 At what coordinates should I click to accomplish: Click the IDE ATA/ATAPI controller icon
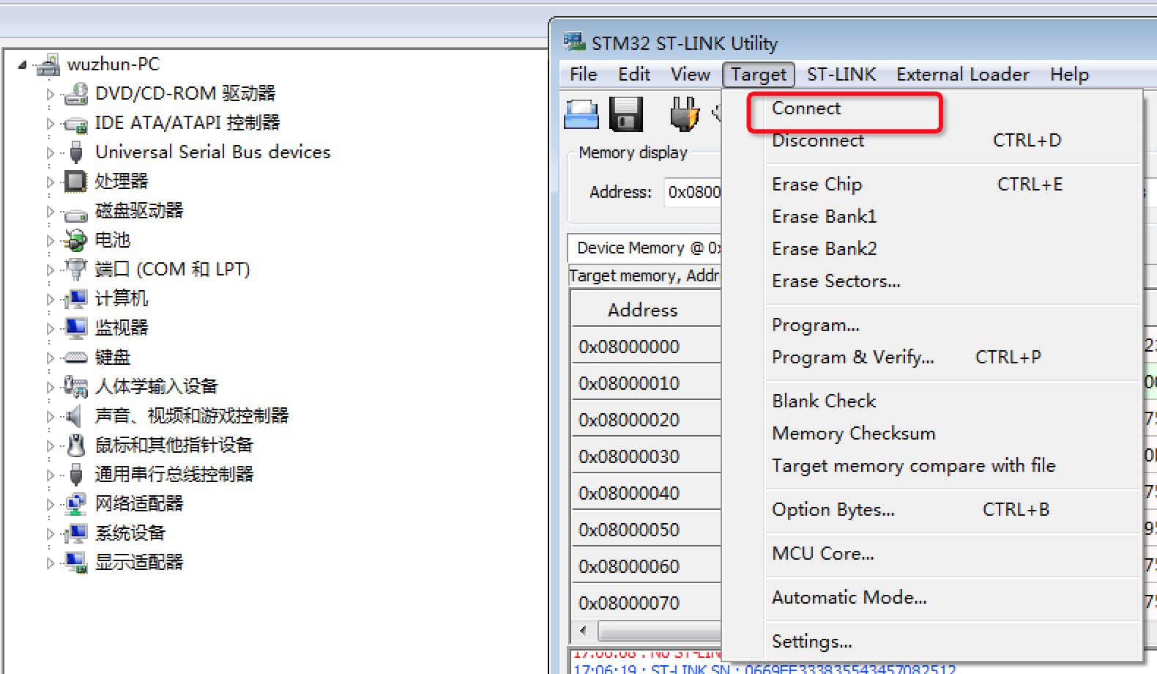coord(75,123)
